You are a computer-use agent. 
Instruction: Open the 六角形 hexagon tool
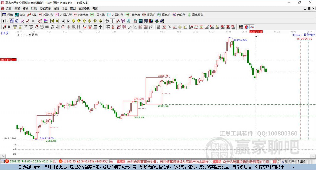tap(179, 15)
